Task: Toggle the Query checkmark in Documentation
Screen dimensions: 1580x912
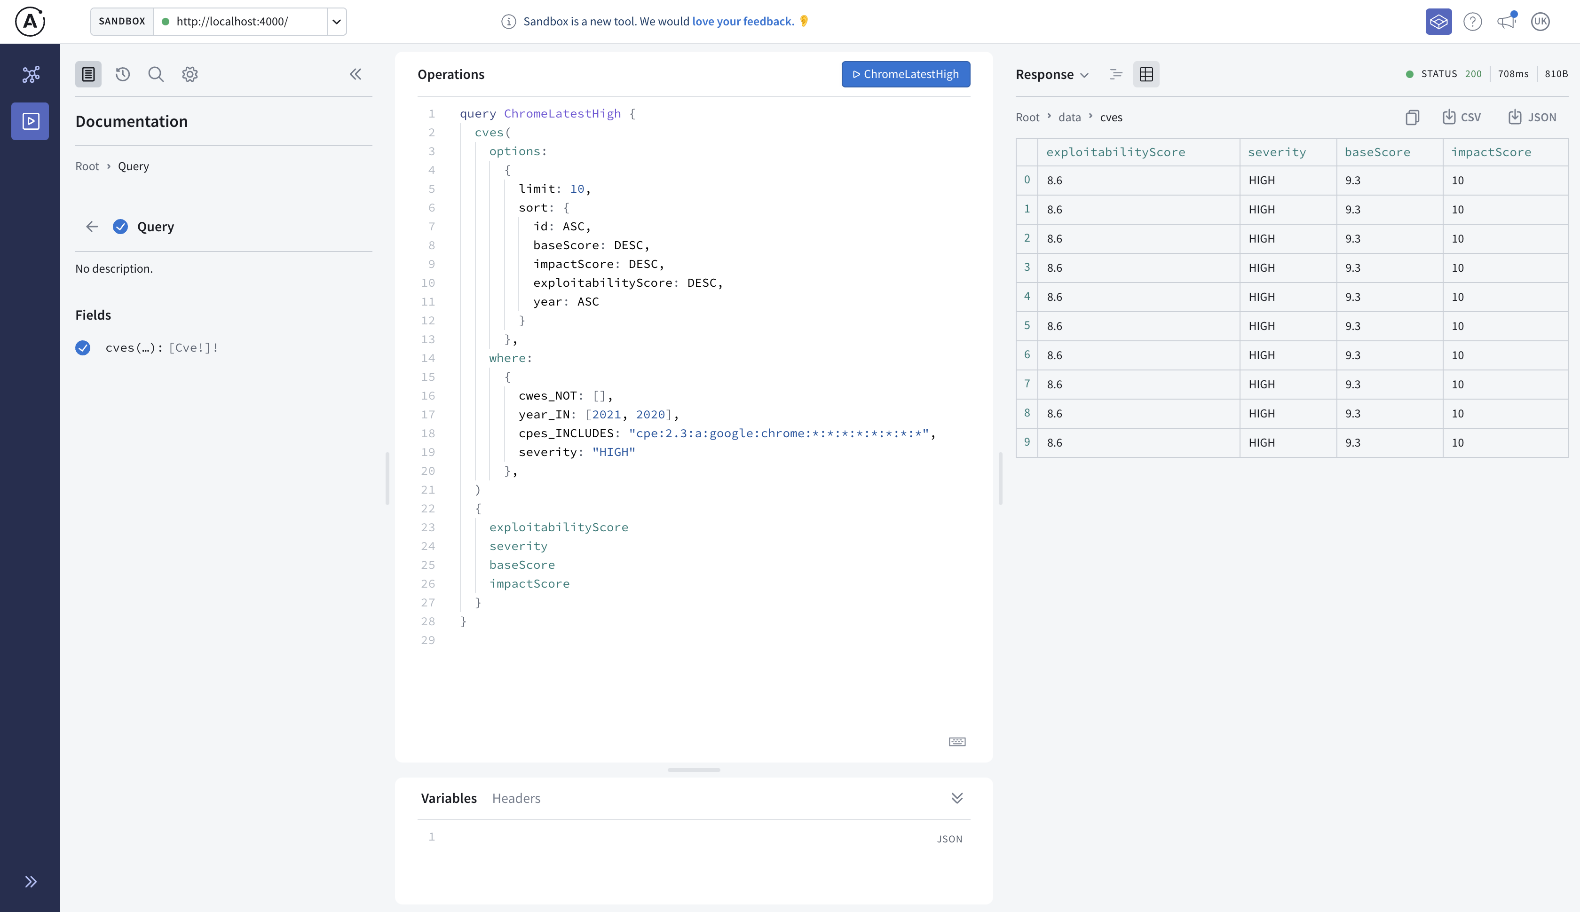Action: pyautogui.click(x=120, y=227)
